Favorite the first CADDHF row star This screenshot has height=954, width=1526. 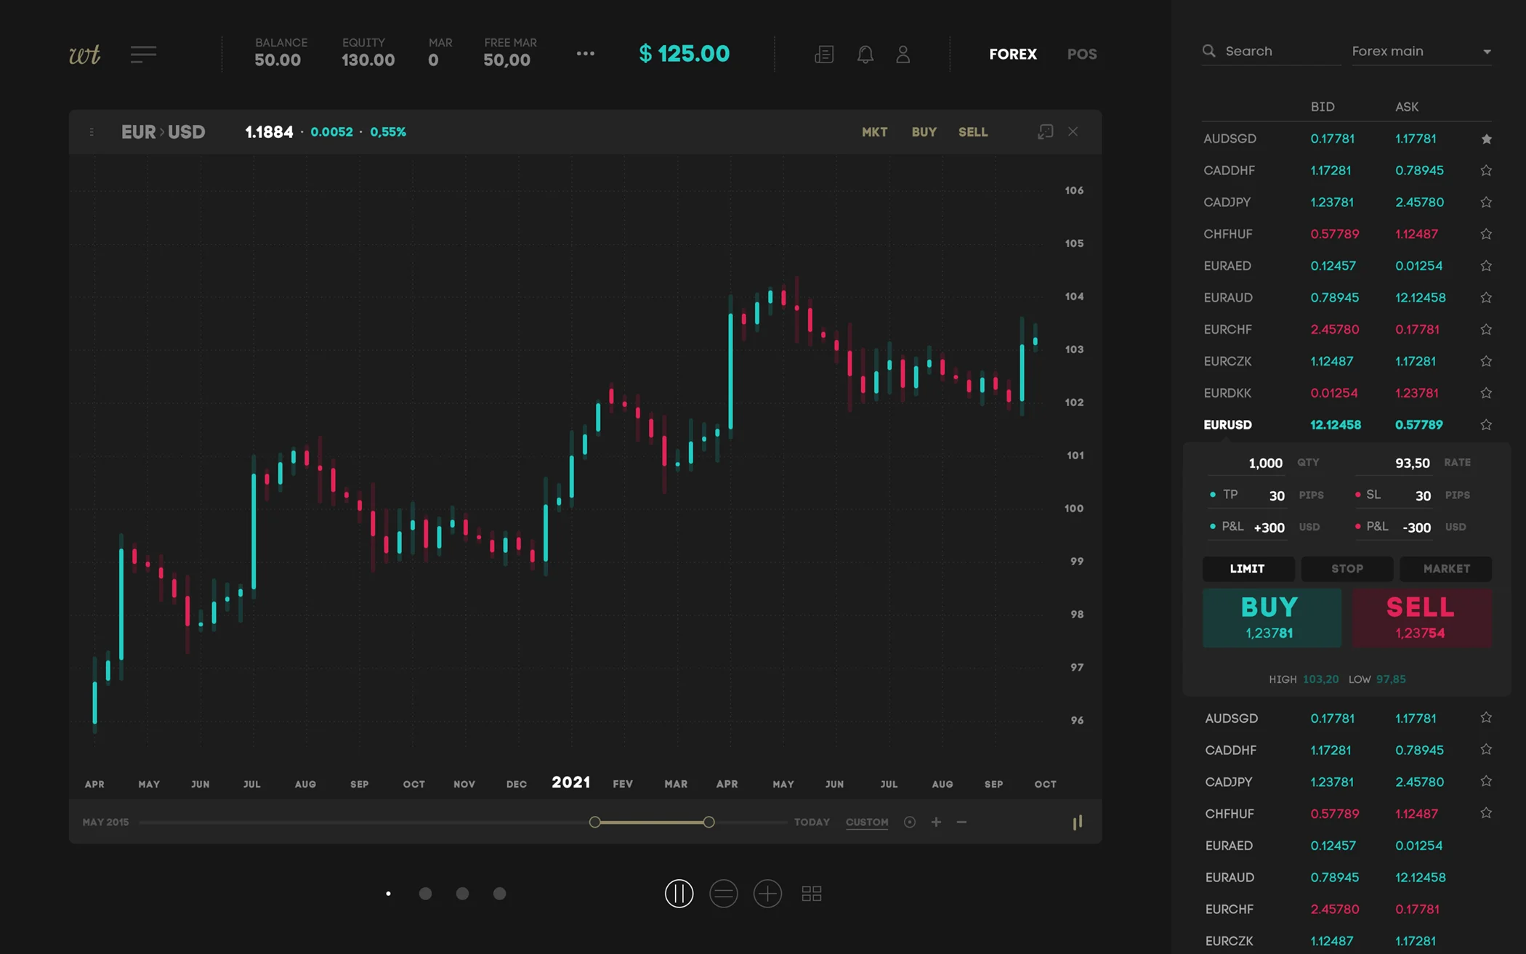click(1486, 170)
